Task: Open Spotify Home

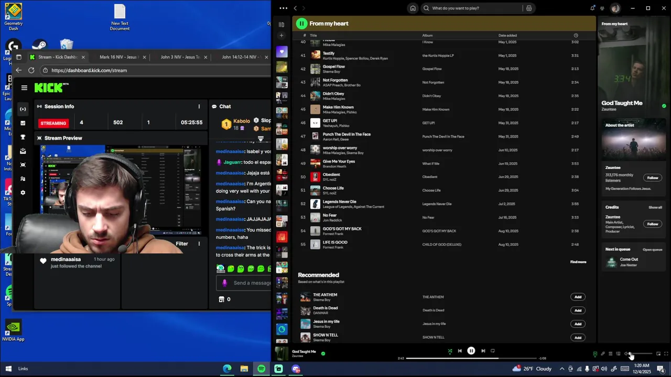Action: point(413,8)
